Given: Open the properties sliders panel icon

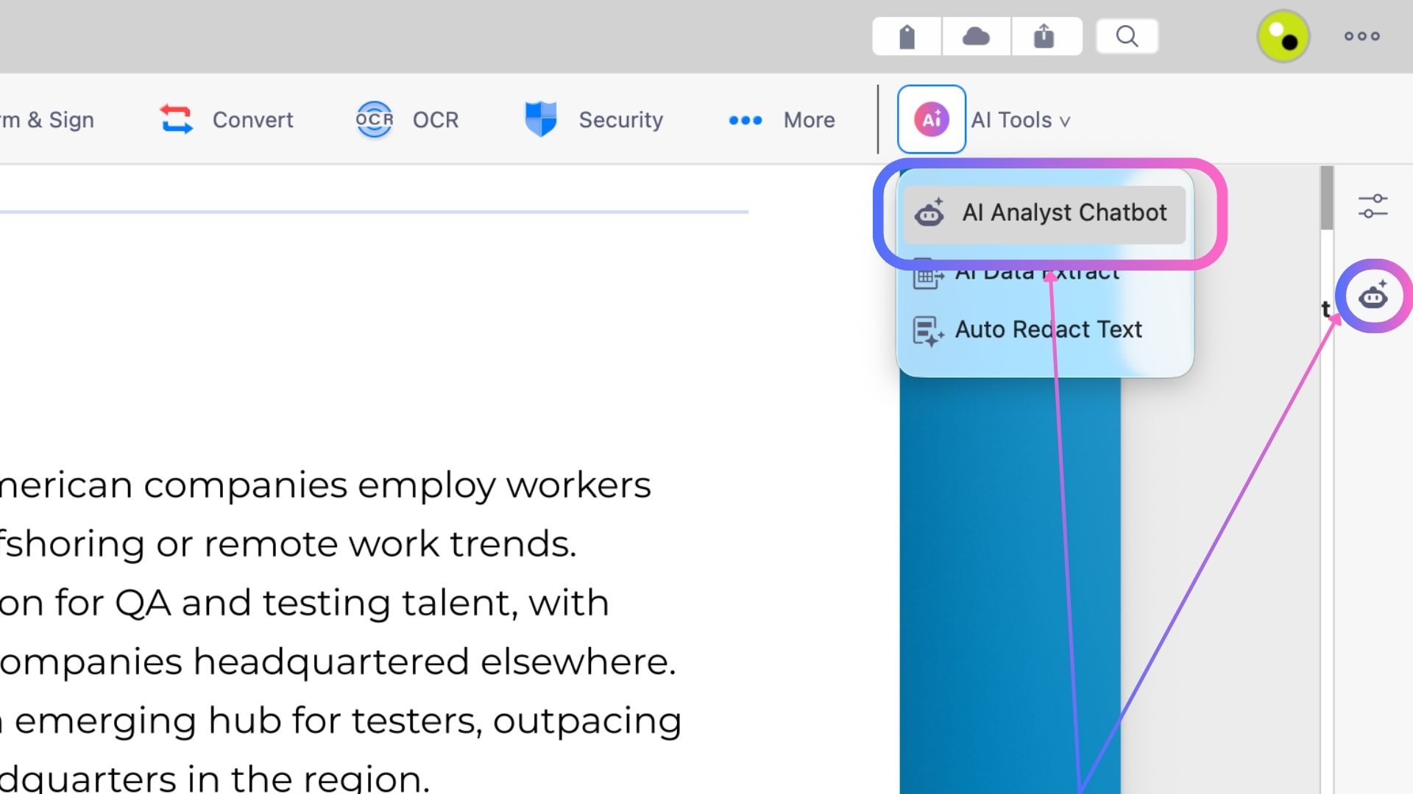Looking at the screenshot, I should 1373,206.
